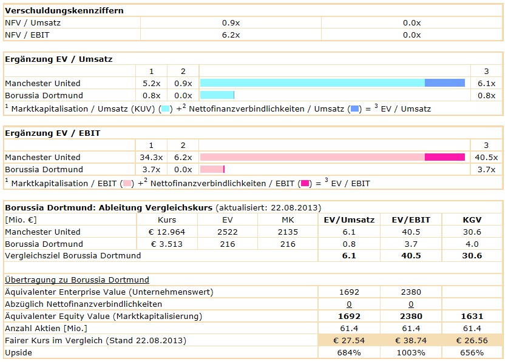The height and width of the screenshot is (362, 508).
Task: Click the 'Kurs' column header
Action: click(x=167, y=220)
